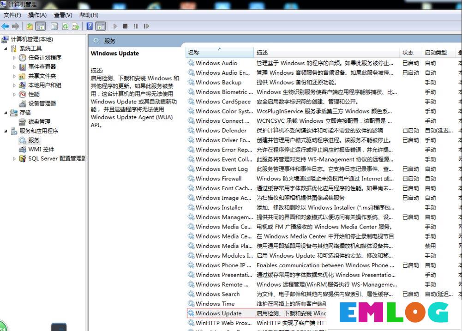The image size is (462, 331).
Task: Click the Start service play icon
Action: 115,26
